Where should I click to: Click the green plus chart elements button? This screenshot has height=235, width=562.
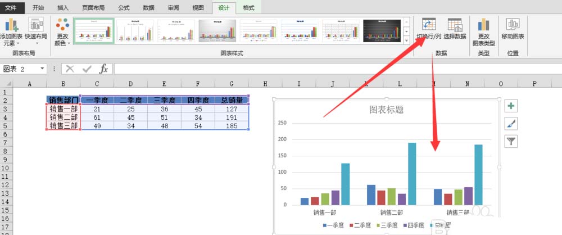pos(511,106)
